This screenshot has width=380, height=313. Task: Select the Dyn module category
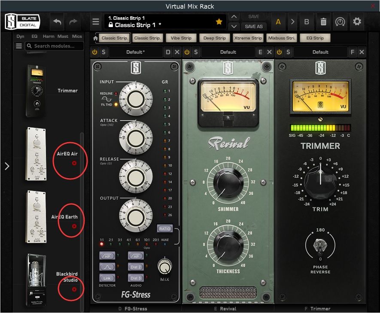click(20, 36)
